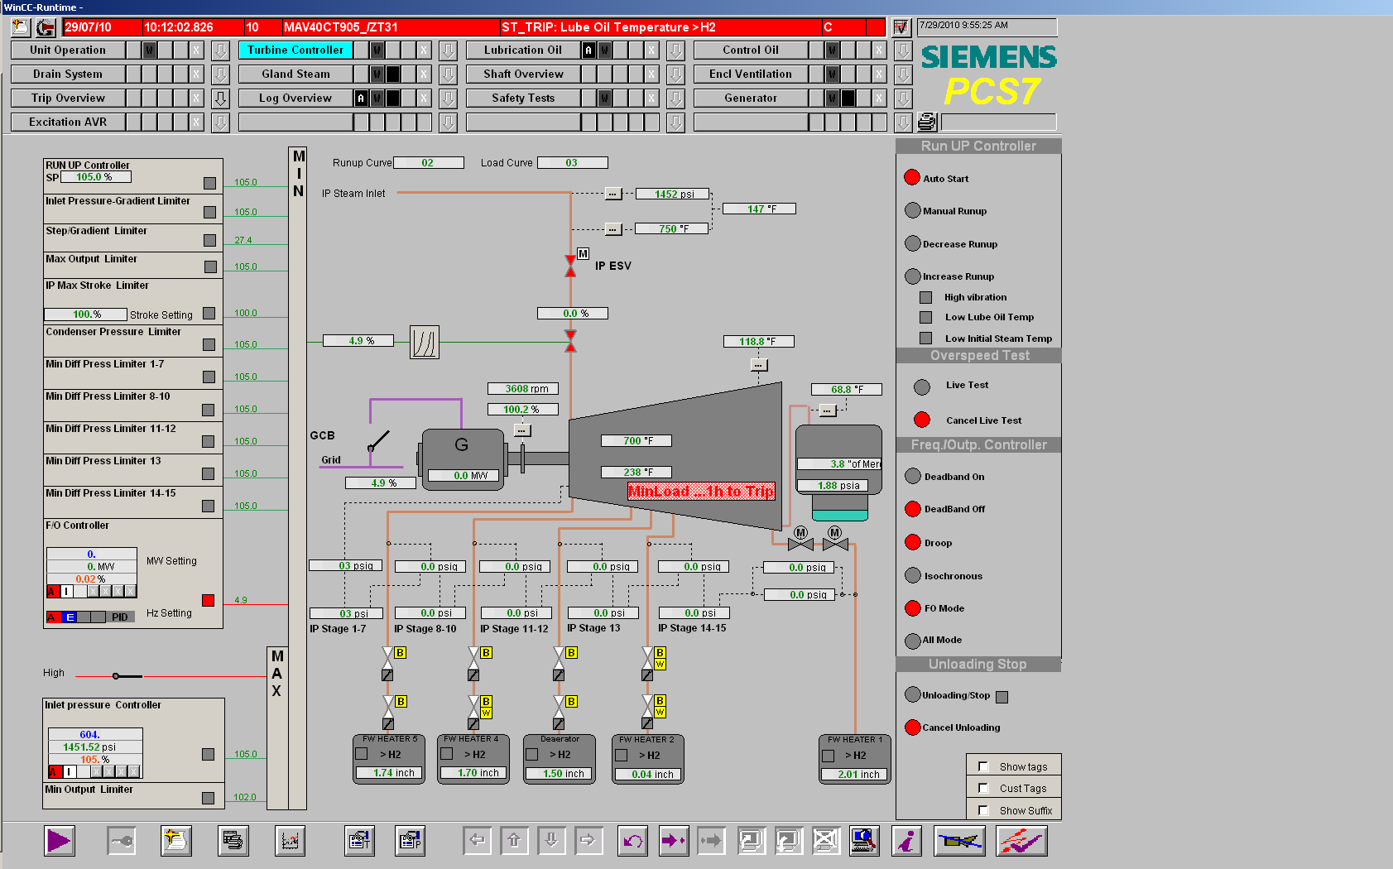
Task: Enable the Show tags checkbox
Action: 983,766
